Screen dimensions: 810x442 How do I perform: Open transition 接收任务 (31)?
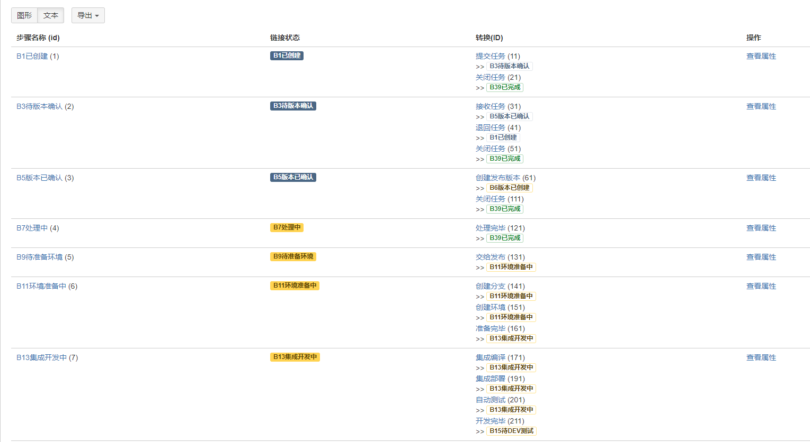(x=491, y=106)
